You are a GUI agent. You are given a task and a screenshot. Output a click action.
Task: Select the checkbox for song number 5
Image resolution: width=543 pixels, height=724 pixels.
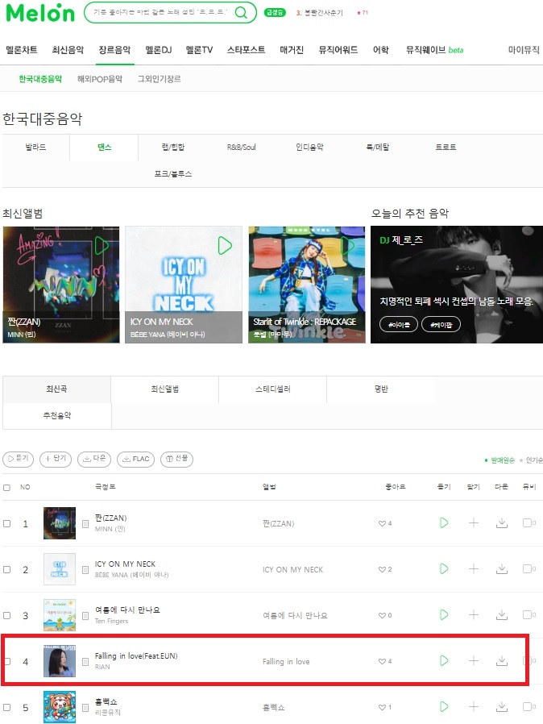[6, 707]
